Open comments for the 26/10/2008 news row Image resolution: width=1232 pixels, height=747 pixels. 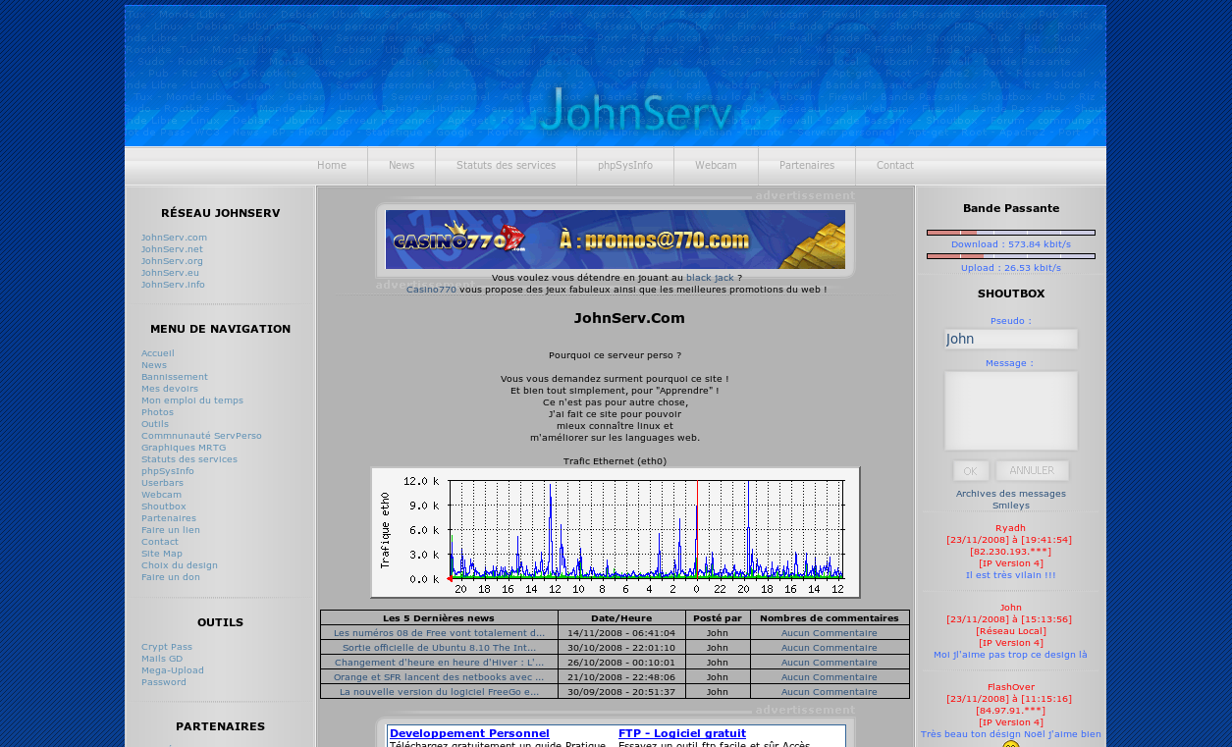click(x=830, y=663)
